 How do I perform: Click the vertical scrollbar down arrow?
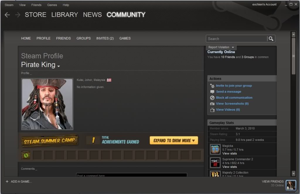click(x=294, y=173)
